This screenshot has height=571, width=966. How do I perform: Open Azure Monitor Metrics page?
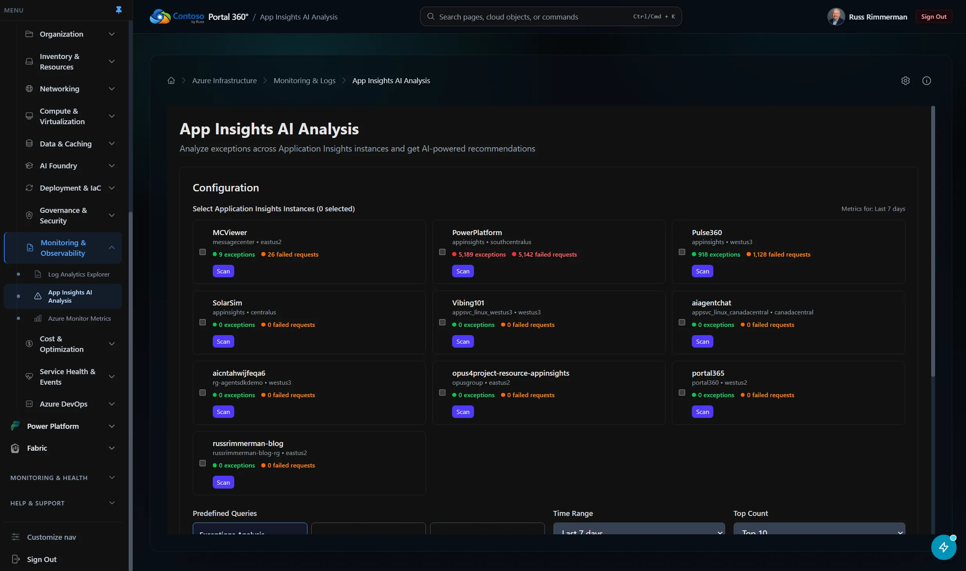[x=63, y=318]
